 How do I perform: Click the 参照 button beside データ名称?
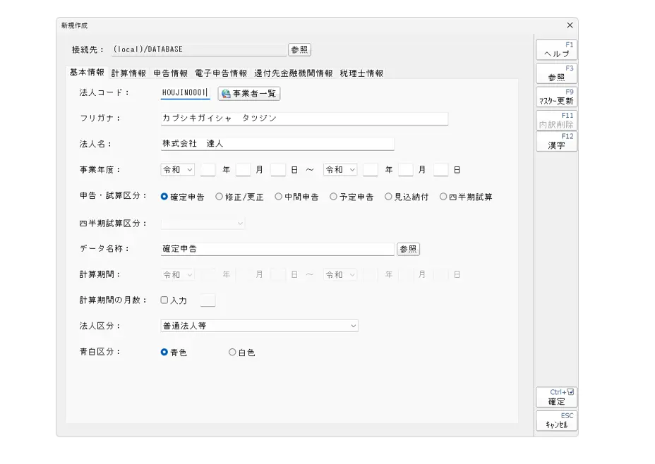click(x=408, y=249)
